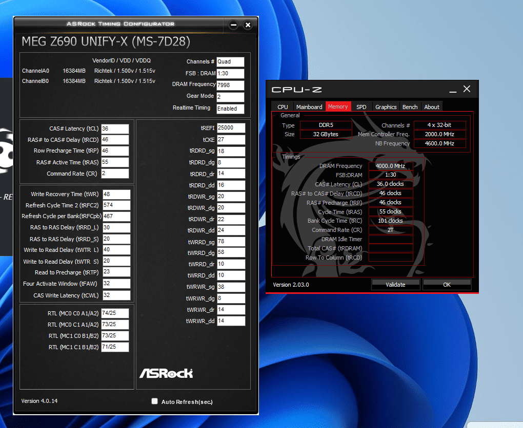Switch to the Graphics tab in CPU-Z
This screenshot has width=523, height=428.
[386, 107]
